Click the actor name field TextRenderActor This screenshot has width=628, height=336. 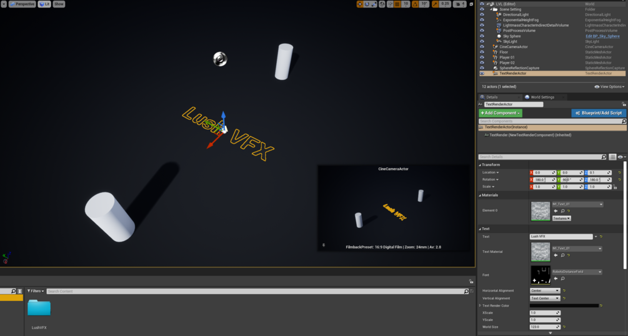coord(514,104)
